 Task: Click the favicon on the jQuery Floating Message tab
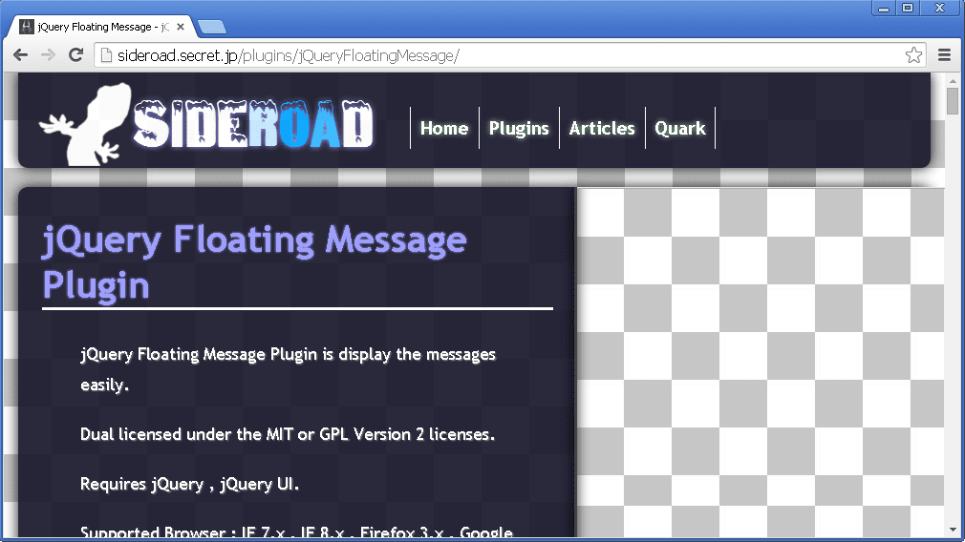27,27
